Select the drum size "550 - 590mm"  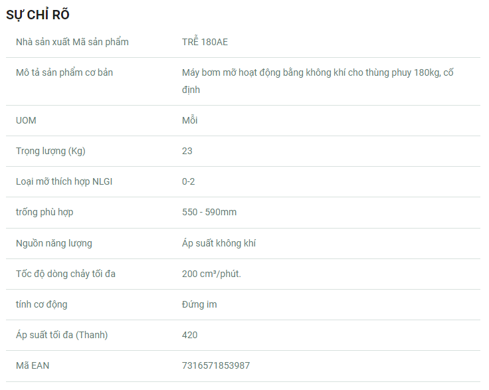pyautogui.click(x=209, y=212)
